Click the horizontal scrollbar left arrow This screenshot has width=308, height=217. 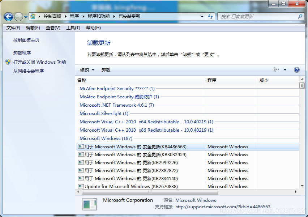(78, 192)
